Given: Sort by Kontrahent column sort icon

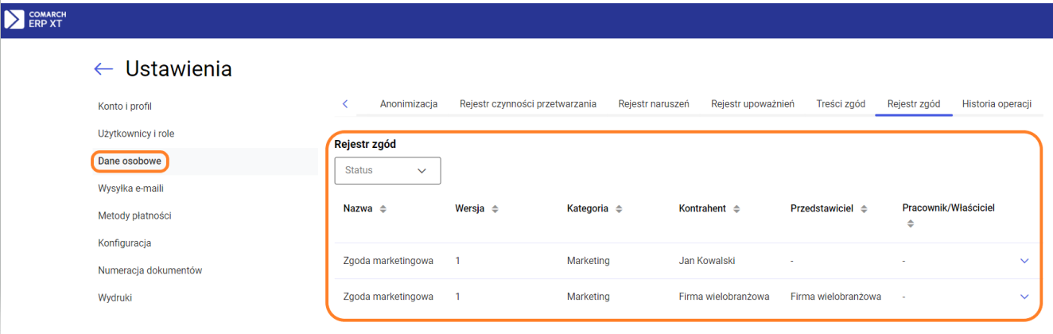Looking at the screenshot, I should (736, 209).
